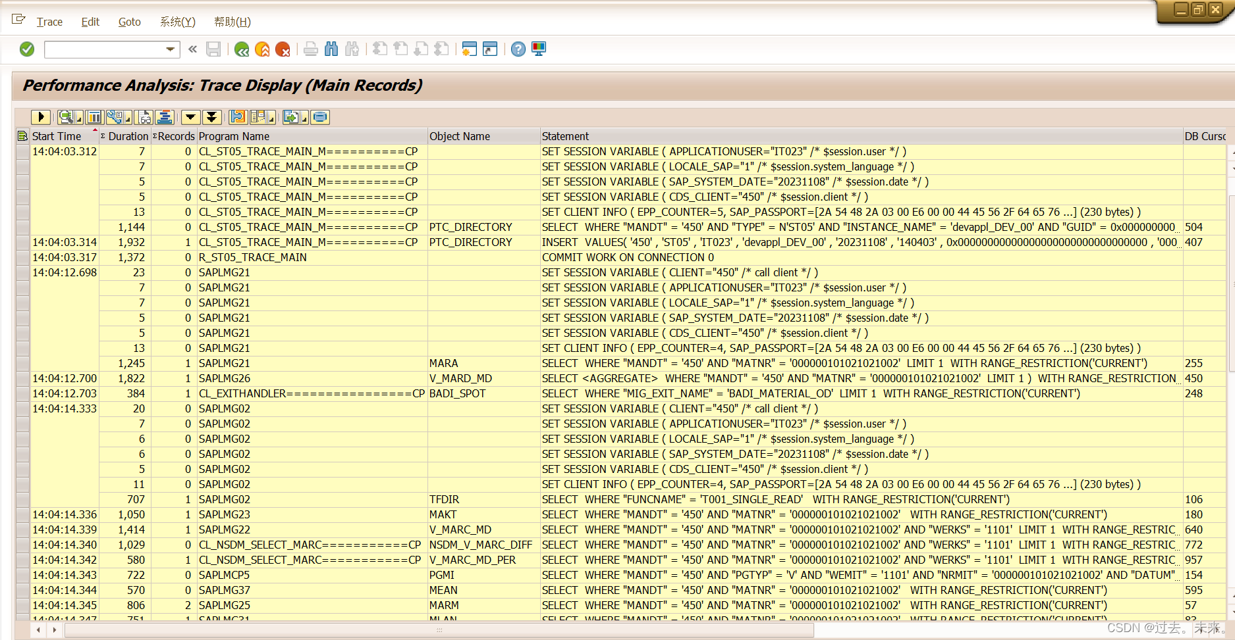
Task: Select the TFDIR object name cell
Action: 483,499
